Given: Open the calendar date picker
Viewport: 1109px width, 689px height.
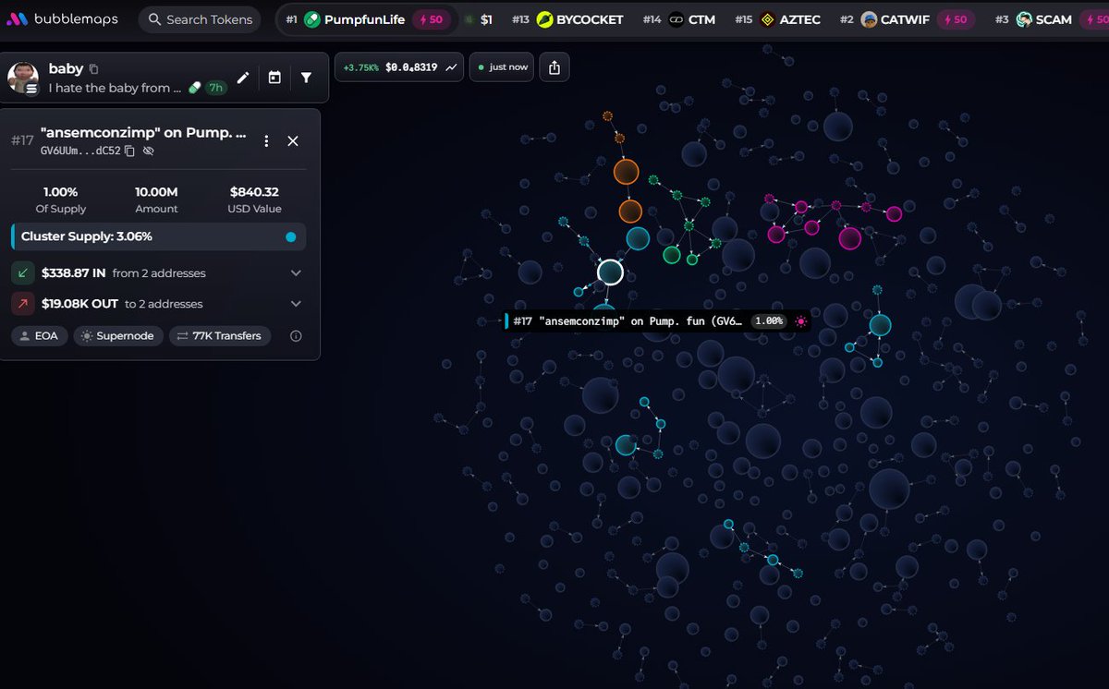Looking at the screenshot, I should tap(274, 78).
